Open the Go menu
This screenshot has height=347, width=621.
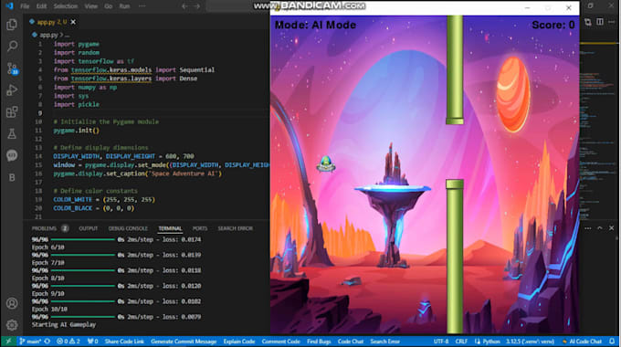click(x=108, y=6)
